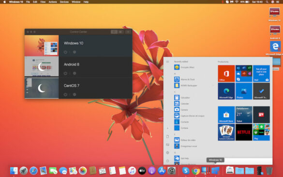This screenshot has height=177, width=283.
Task: Open the View menu
Action: coord(43,2)
